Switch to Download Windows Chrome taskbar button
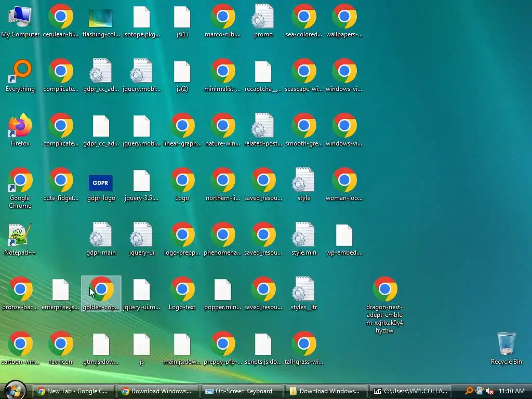Image resolution: width=532 pixels, height=399 pixels. click(x=157, y=391)
